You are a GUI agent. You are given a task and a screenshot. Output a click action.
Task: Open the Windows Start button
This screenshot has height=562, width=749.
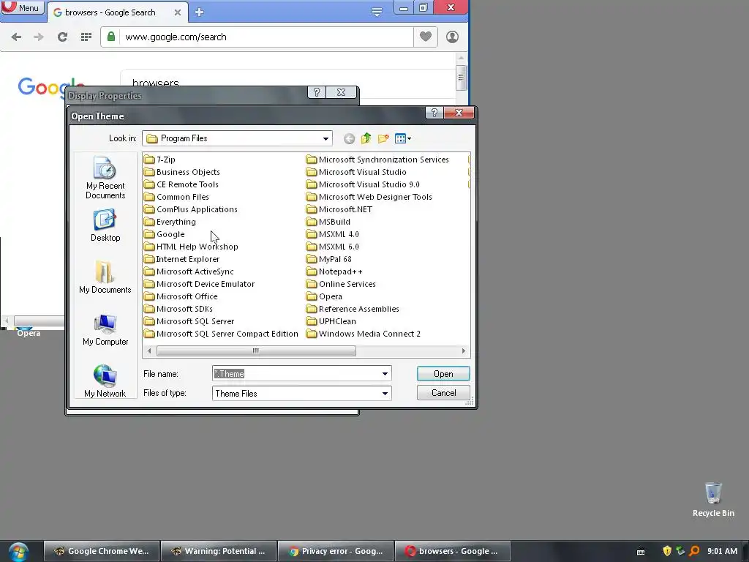[18, 552]
